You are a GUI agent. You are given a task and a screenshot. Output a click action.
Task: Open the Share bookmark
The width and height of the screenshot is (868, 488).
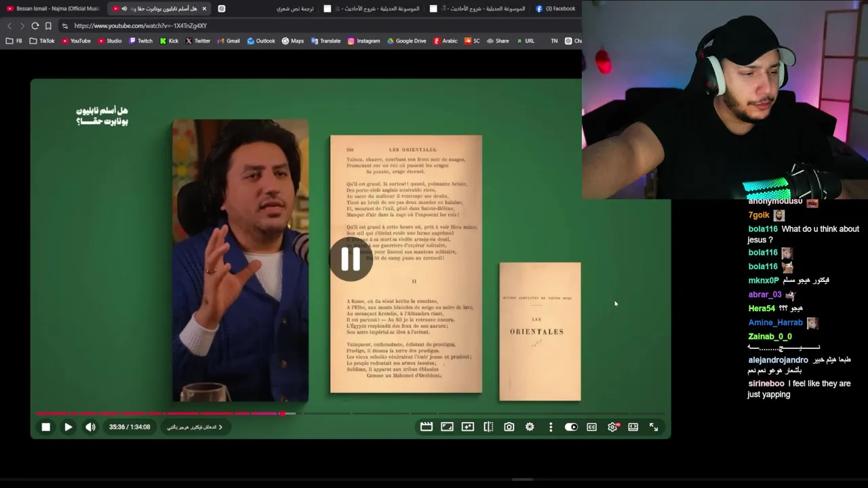(498, 41)
